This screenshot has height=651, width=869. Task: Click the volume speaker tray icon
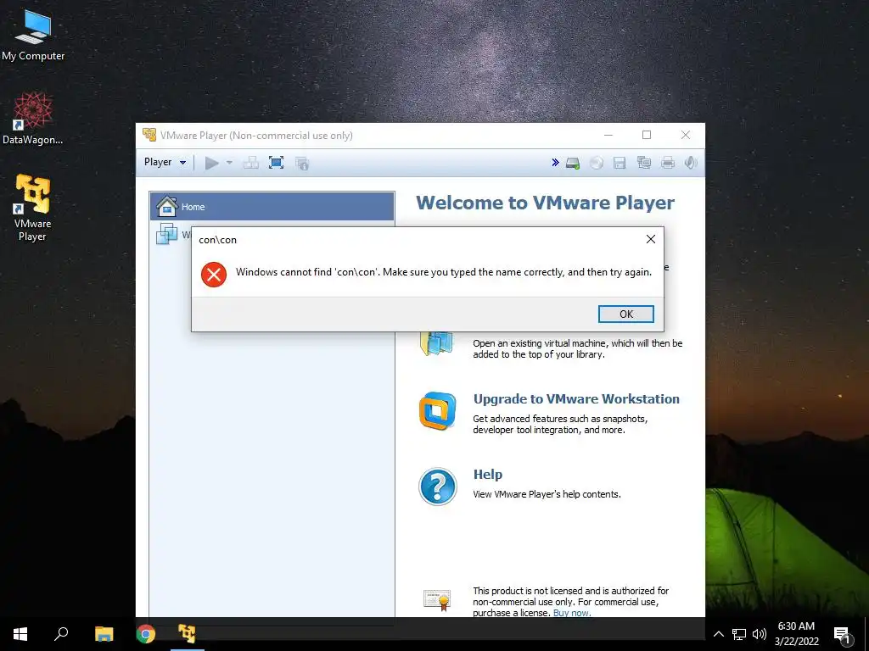click(x=760, y=634)
